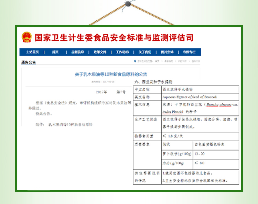Click the 推荐食用量 table cell
Image resolution: width=258 pixels, height=204 pixels.
tap(148, 136)
